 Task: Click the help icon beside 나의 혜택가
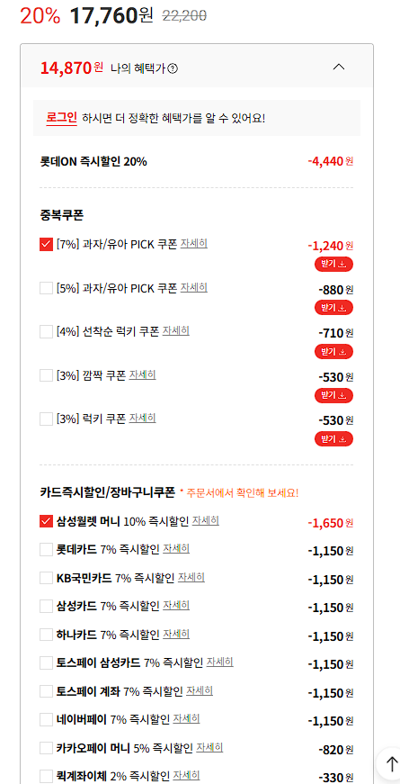click(173, 68)
